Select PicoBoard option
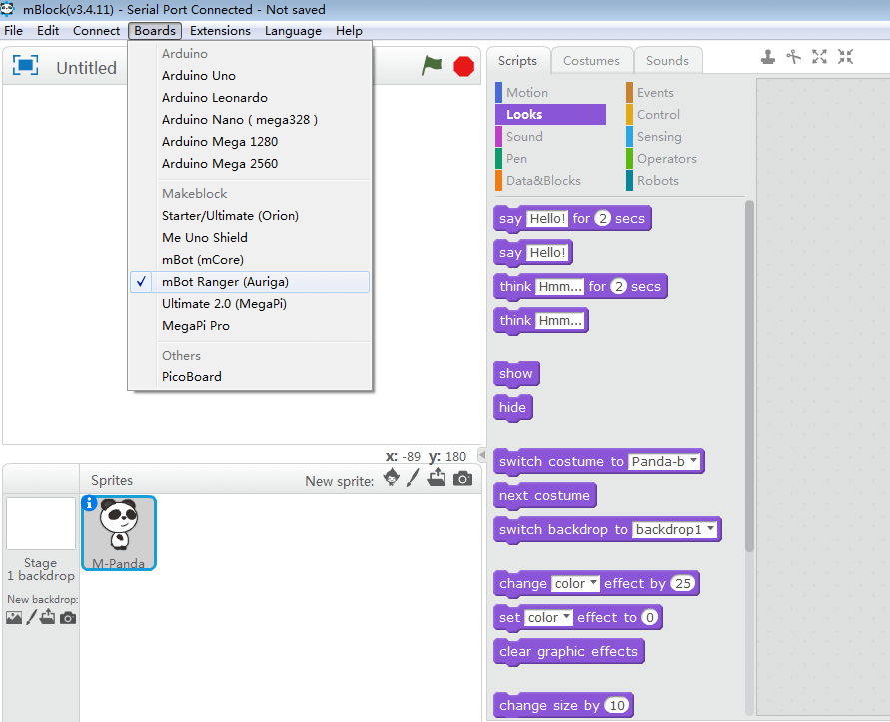The image size is (890, 722). coord(250,377)
